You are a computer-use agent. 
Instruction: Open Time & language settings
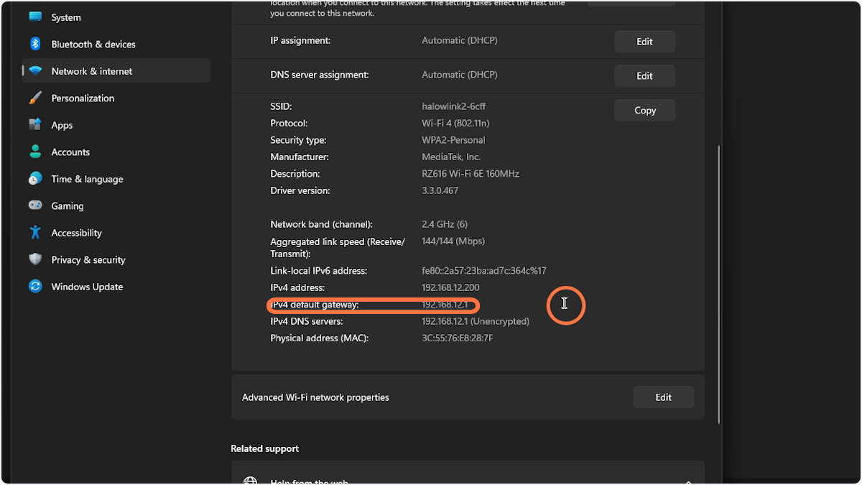86,178
